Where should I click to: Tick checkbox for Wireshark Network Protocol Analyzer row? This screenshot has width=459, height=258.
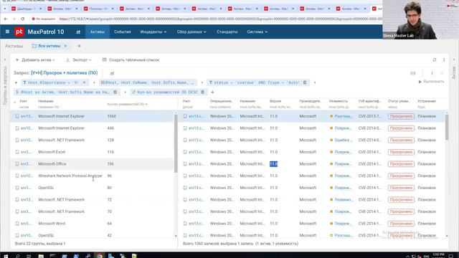click(x=17, y=176)
